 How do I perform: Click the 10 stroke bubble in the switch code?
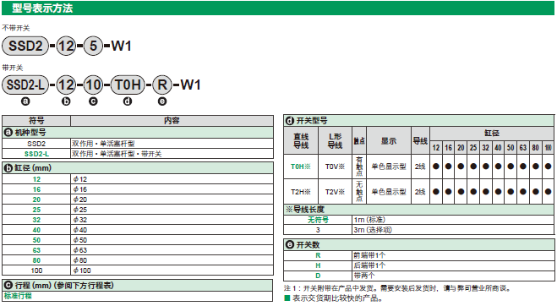(x=93, y=85)
